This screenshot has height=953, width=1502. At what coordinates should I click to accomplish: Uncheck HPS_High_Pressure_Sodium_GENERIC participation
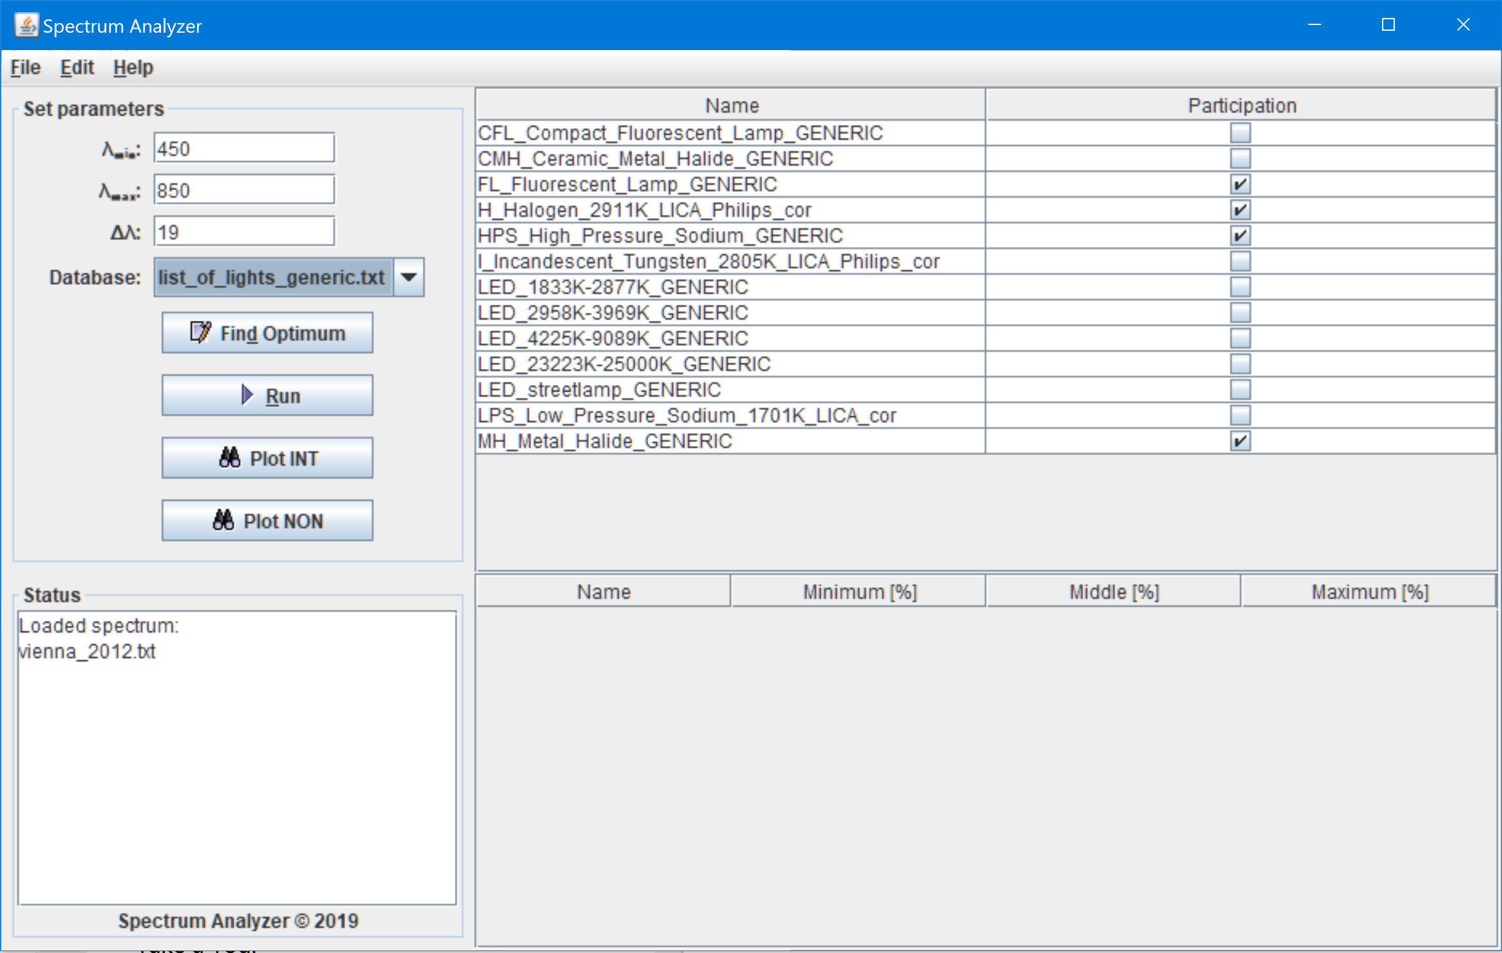point(1240,236)
